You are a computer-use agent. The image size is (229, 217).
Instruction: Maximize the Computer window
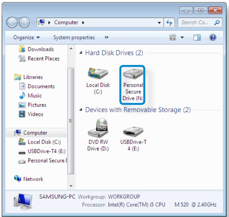[x=201, y=10]
